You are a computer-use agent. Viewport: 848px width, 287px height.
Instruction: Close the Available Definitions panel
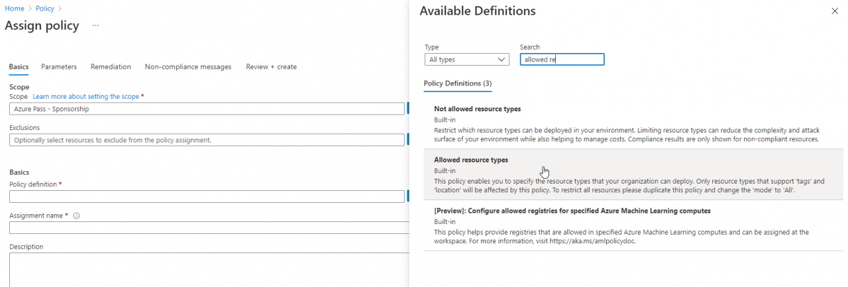click(x=834, y=11)
